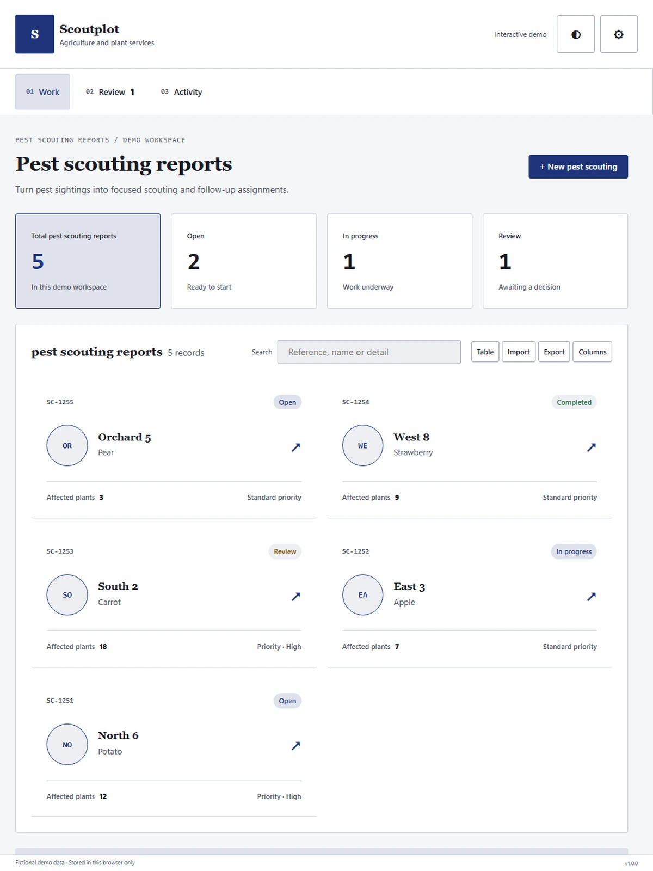Screen dimensions: 653x871
Task: Click Standard priority on West 8
Action: (x=570, y=498)
